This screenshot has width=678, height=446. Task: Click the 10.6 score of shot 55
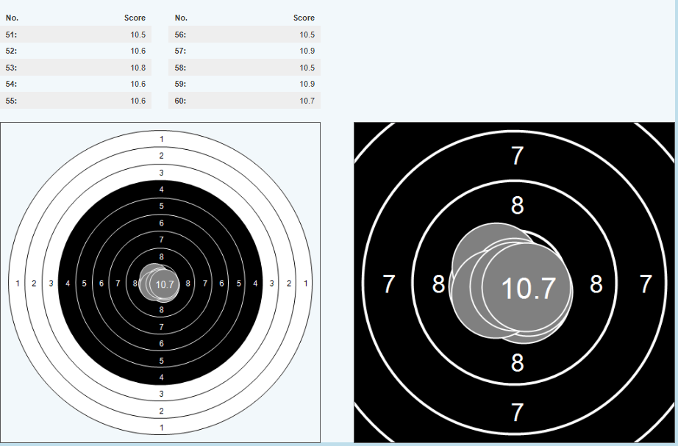[x=138, y=101]
